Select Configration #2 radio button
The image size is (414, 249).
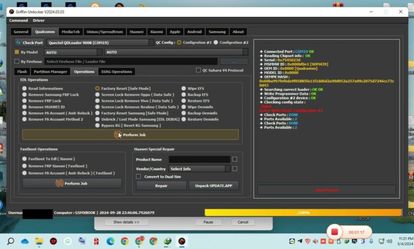[215, 42]
